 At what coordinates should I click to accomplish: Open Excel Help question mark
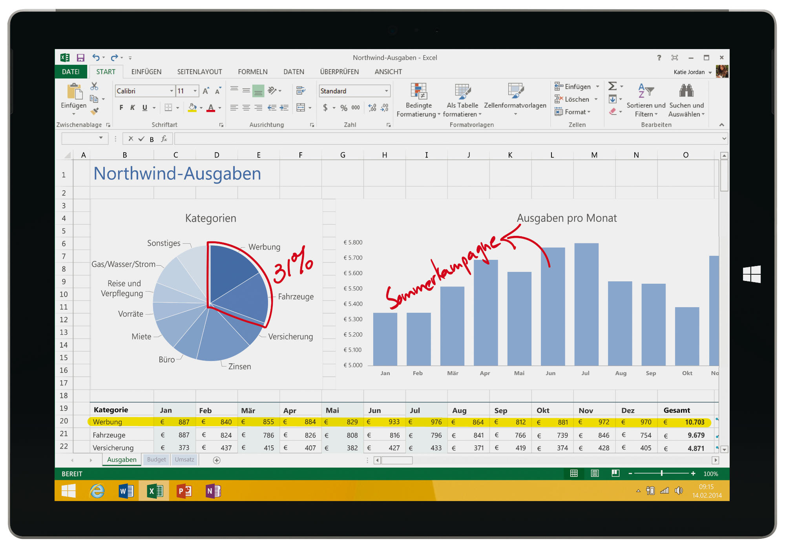click(659, 58)
